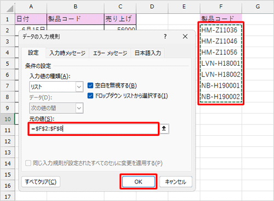Click cell containing LVN-H18001

click(221, 64)
